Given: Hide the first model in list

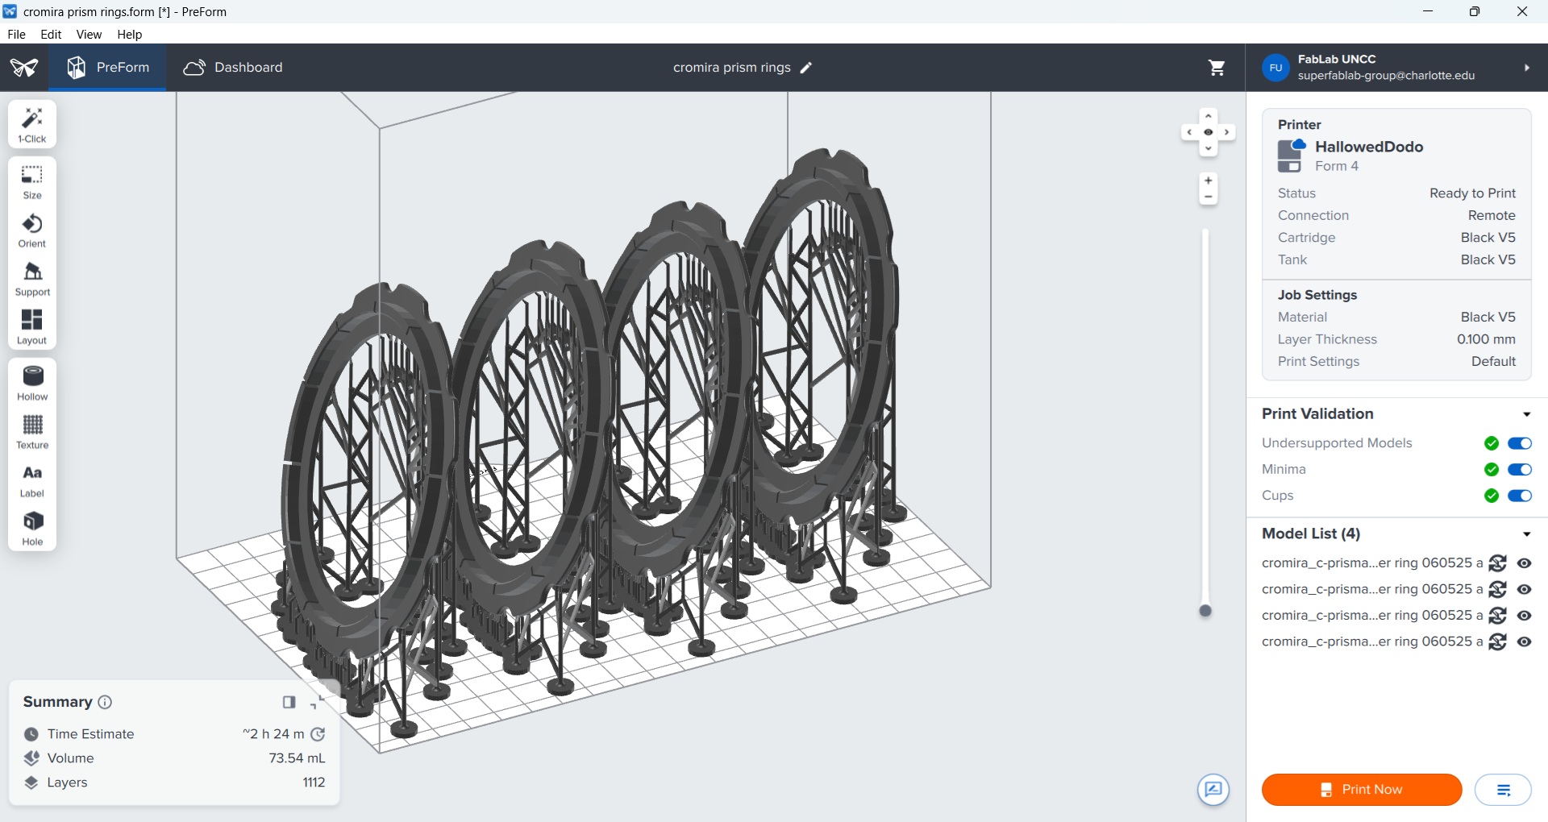Looking at the screenshot, I should [x=1525, y=563].
